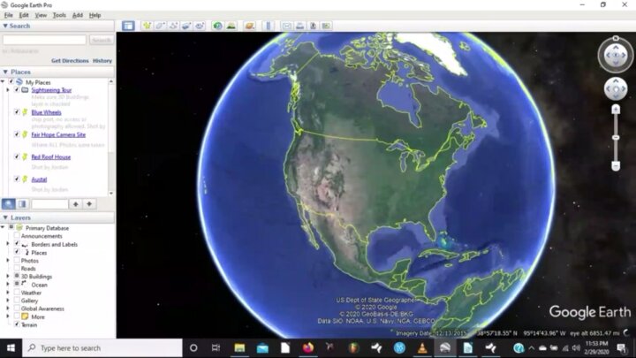Viewport: 636px width, 358px height.
Task: Open the Austal placemark link
Action: tap(39, 179)
